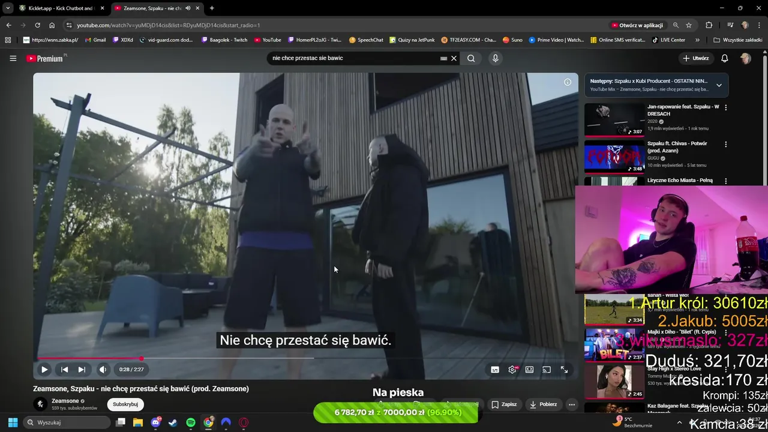Open YouTube notifications bell

(725, 58)
